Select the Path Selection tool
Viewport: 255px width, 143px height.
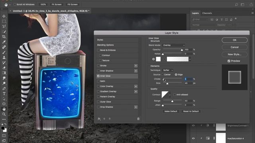coord(4,99)
